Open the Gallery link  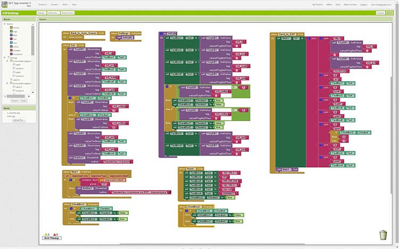tap(329, 4)
